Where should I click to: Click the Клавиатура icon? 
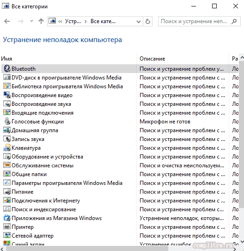coord(7,148)
